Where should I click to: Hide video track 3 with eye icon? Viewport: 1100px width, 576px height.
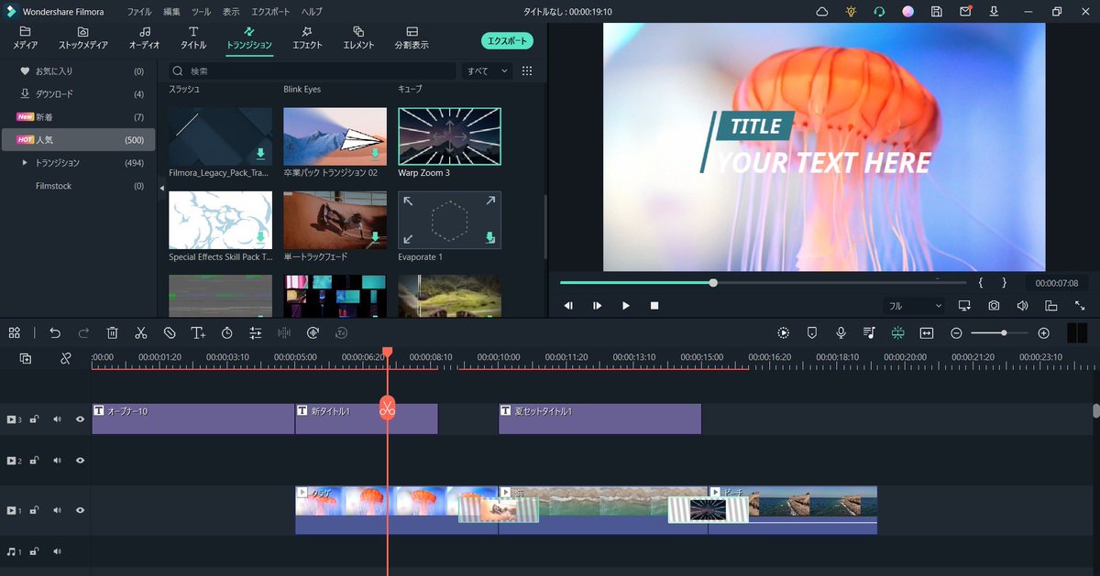pos(80,419)
